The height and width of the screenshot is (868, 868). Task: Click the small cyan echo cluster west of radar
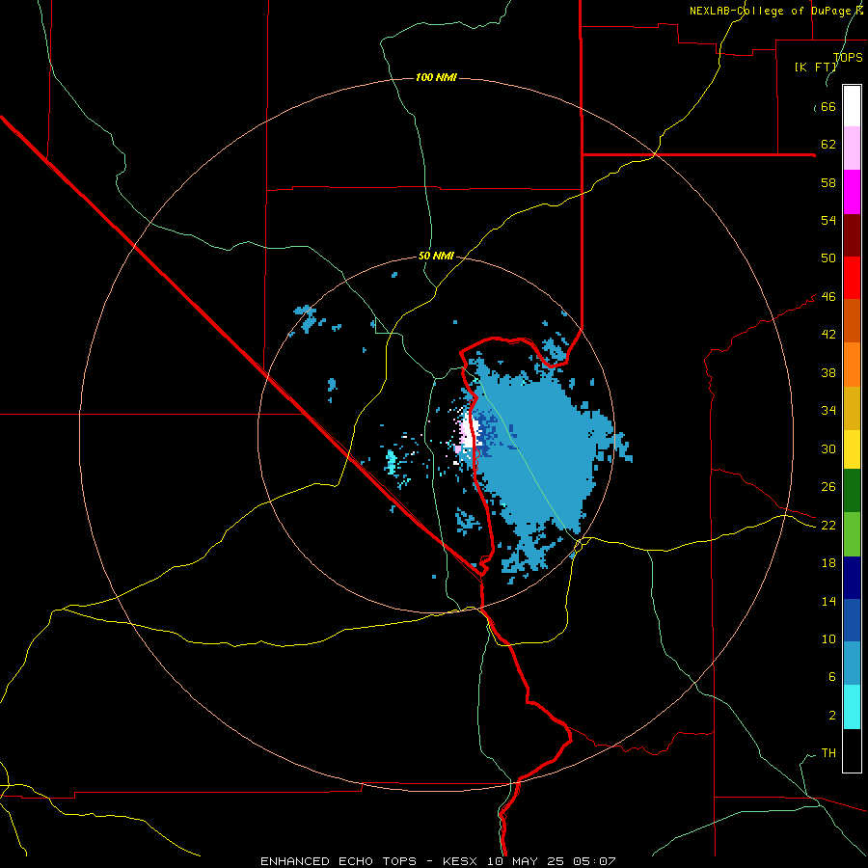tap(391, 462)
